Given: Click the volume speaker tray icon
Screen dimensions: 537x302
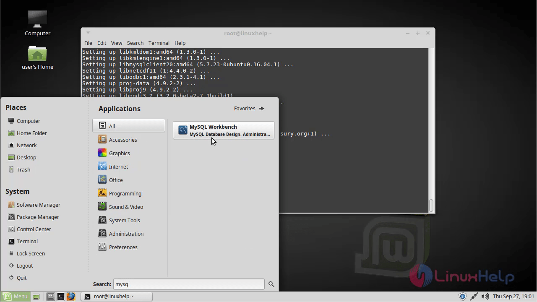Looking at the screenshot, I should 485,297.
